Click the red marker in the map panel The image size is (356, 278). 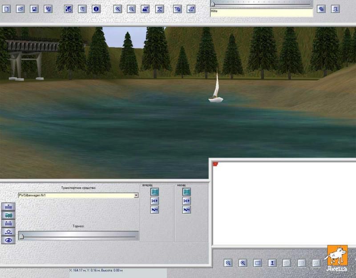pos(216,164)
